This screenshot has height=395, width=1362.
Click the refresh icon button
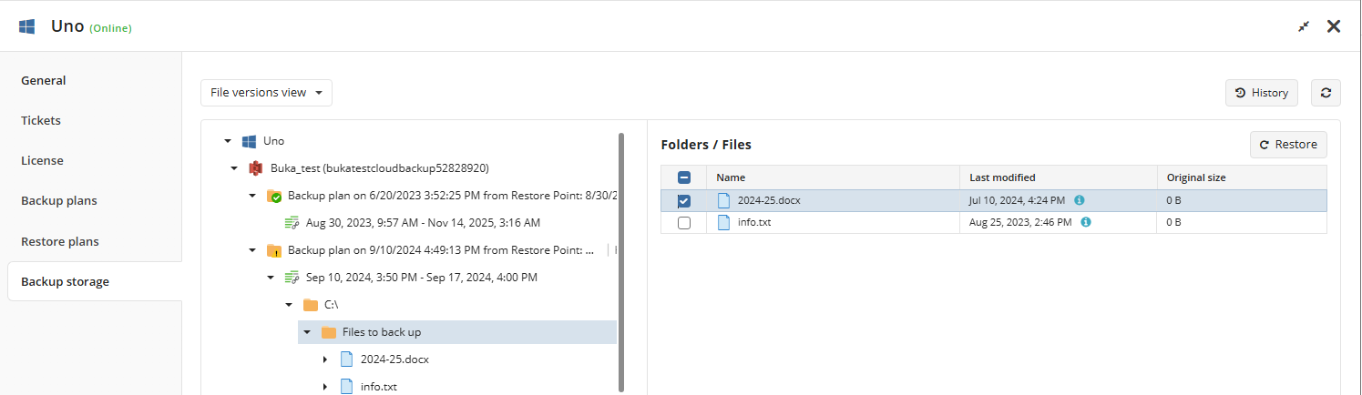(1326, 93)
